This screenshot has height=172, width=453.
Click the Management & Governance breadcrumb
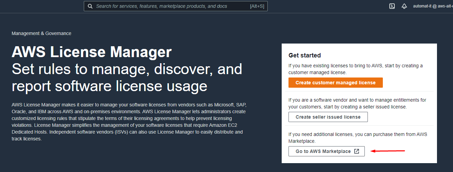(42, 33)
